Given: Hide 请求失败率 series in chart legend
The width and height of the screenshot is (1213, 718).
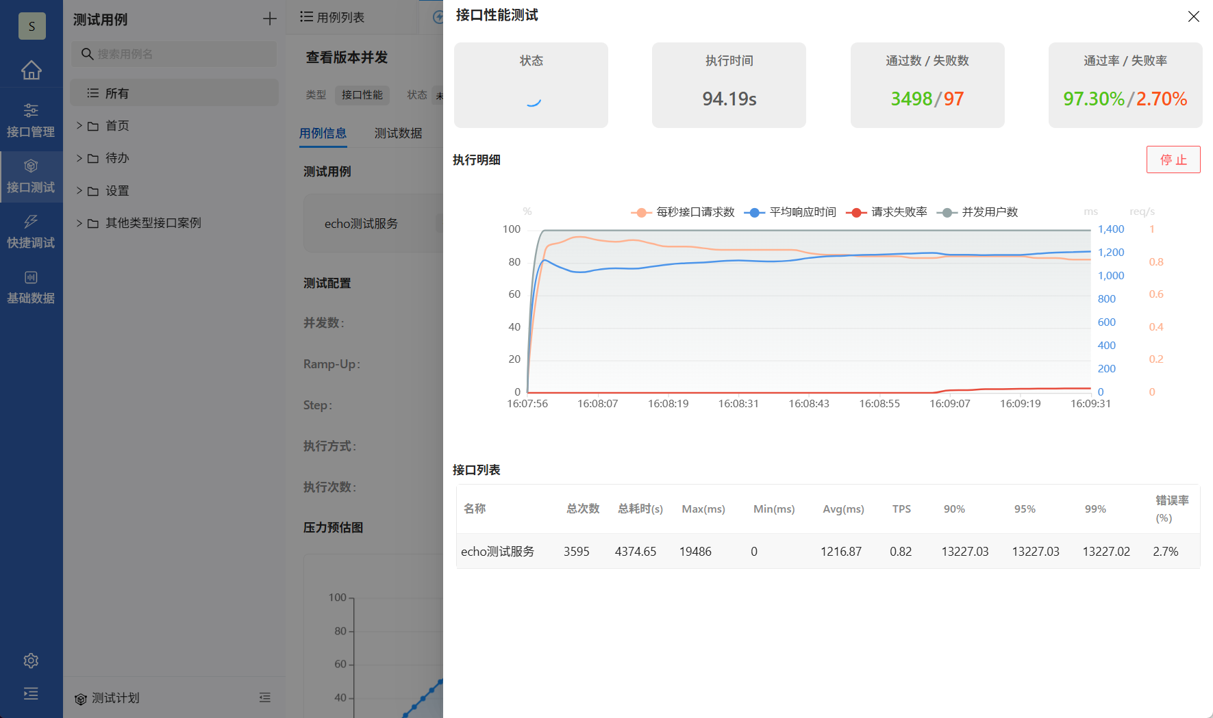Looking at the screenshot, I should 887,212.
